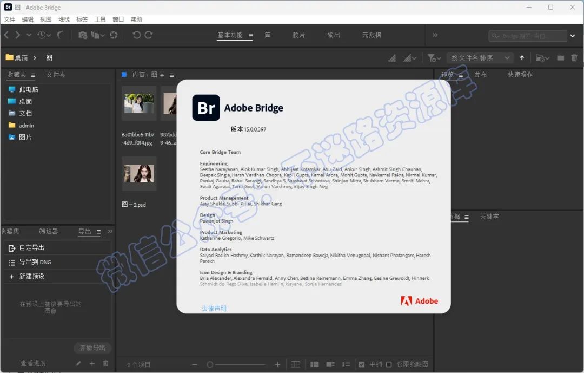Open the parent folder history dropdown chevron
Viewport: 584px width, 373px height.
(29, 35)
